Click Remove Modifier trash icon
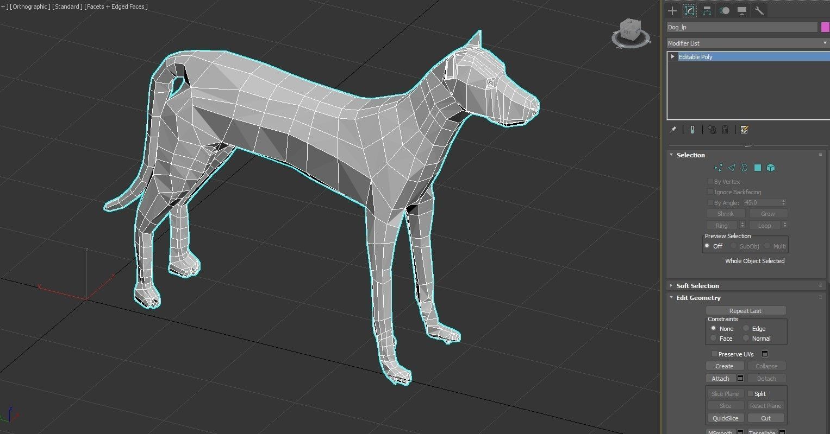This screenshot has height=434, width=830. [x=725, y=130]
